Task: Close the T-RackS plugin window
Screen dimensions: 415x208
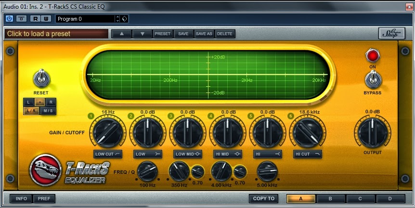Action: (409, 7)
